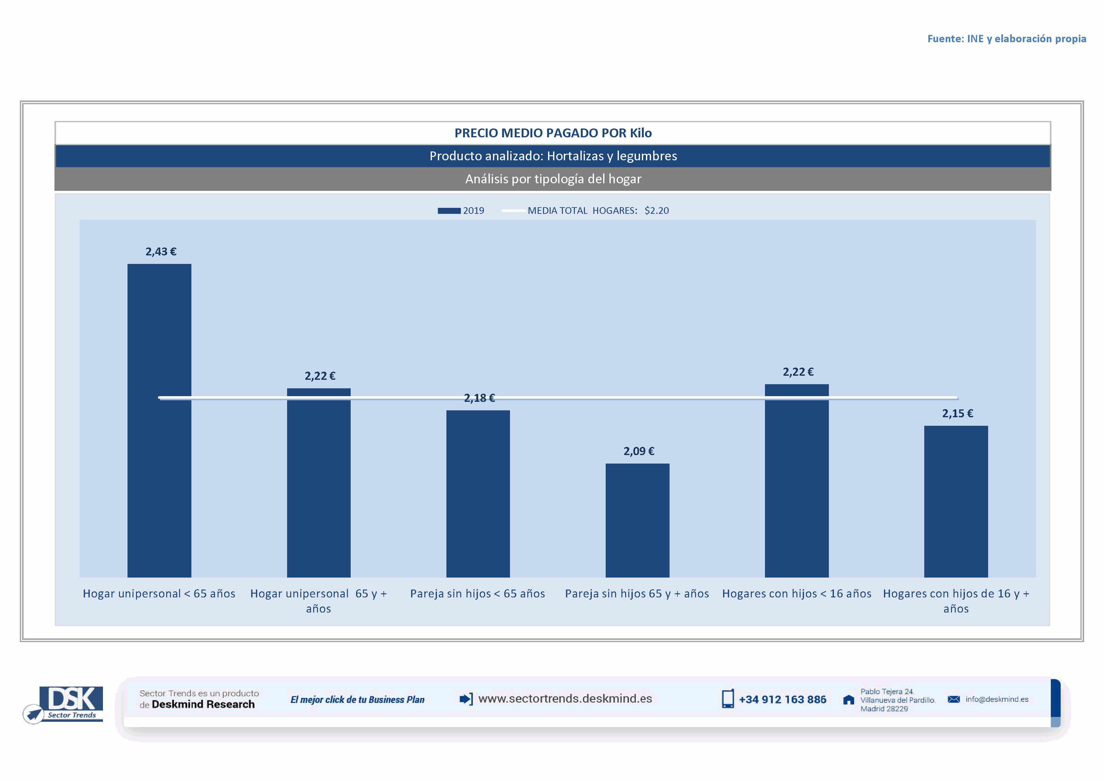The height and width of the screenshot is (781, 1104).
Task: Click the Producto analizado header bar
Action: coord(553,156)
